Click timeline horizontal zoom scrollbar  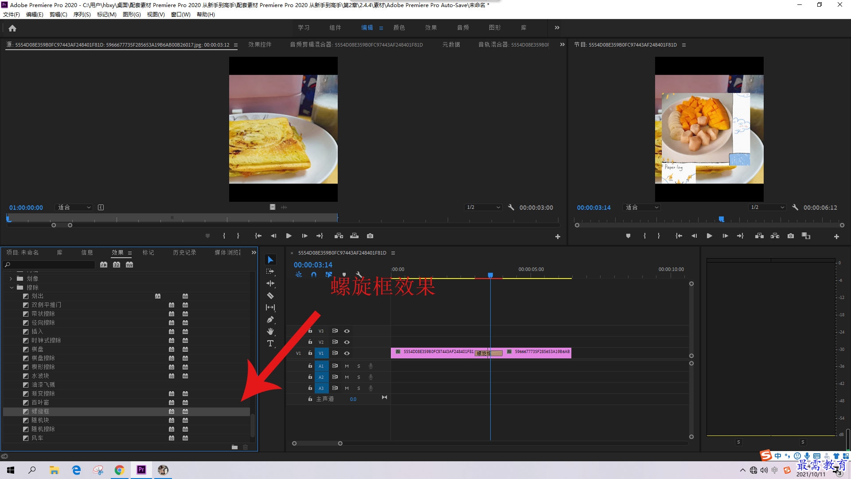click(317, 443)
